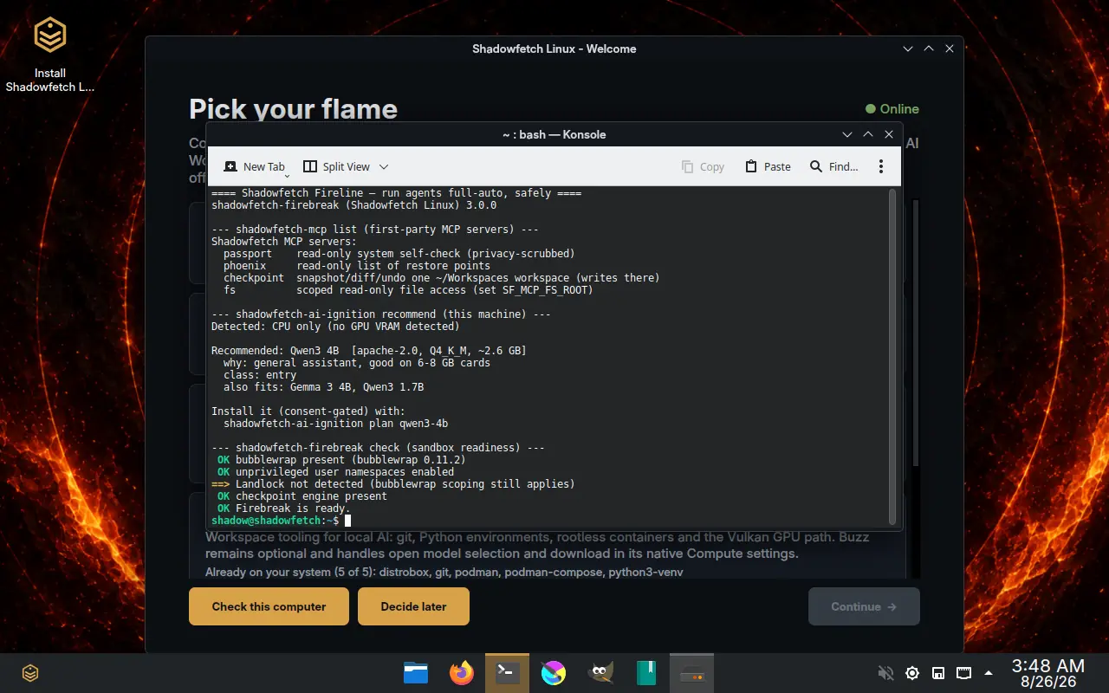Maximize the Shadowfetch Welcome window
The height and width of the screenshot is (693, 1109).
click(x=929, y=49)
